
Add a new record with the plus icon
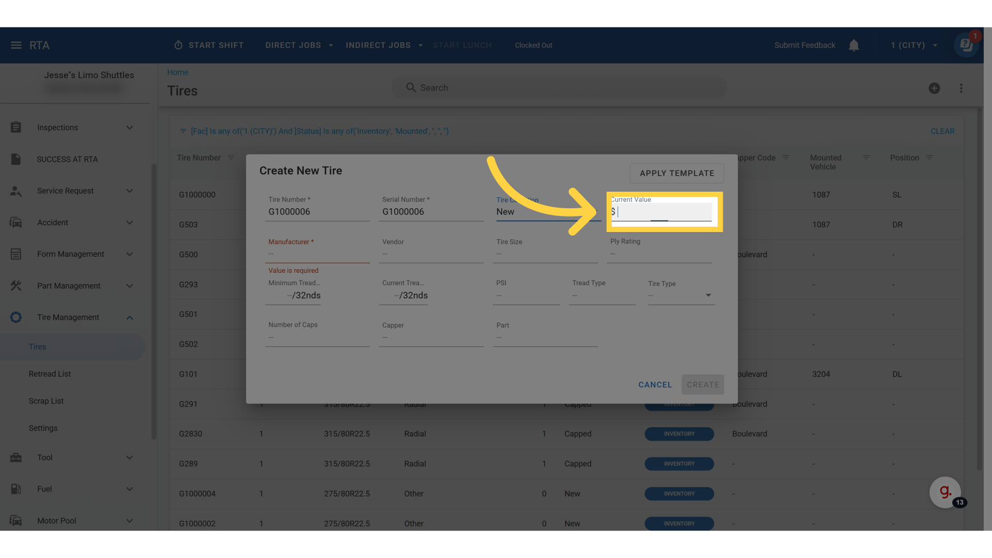point(935,88)
